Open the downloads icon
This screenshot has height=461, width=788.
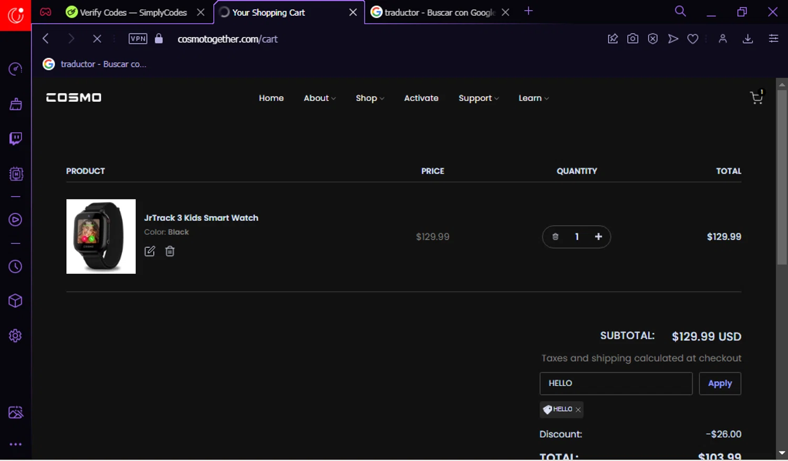coord(748,38)
